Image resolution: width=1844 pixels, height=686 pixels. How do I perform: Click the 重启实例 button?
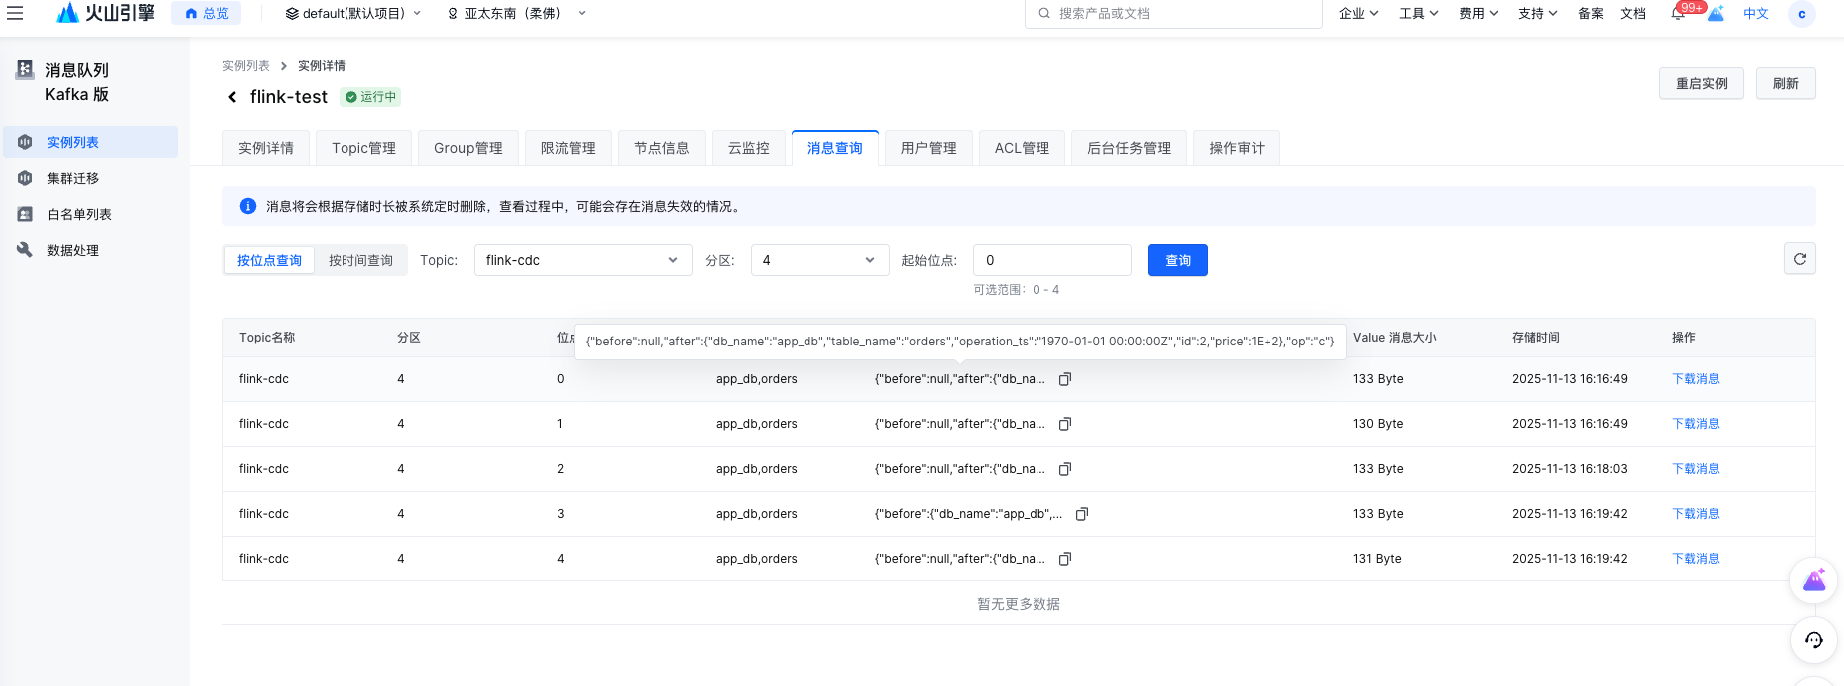[1701, 83]
